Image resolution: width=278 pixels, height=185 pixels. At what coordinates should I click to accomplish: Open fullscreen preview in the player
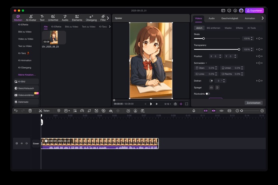click(x=186, y=104)
